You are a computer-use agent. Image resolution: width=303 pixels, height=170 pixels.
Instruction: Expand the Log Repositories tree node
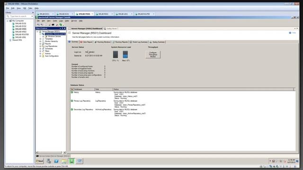coord(40,46)
